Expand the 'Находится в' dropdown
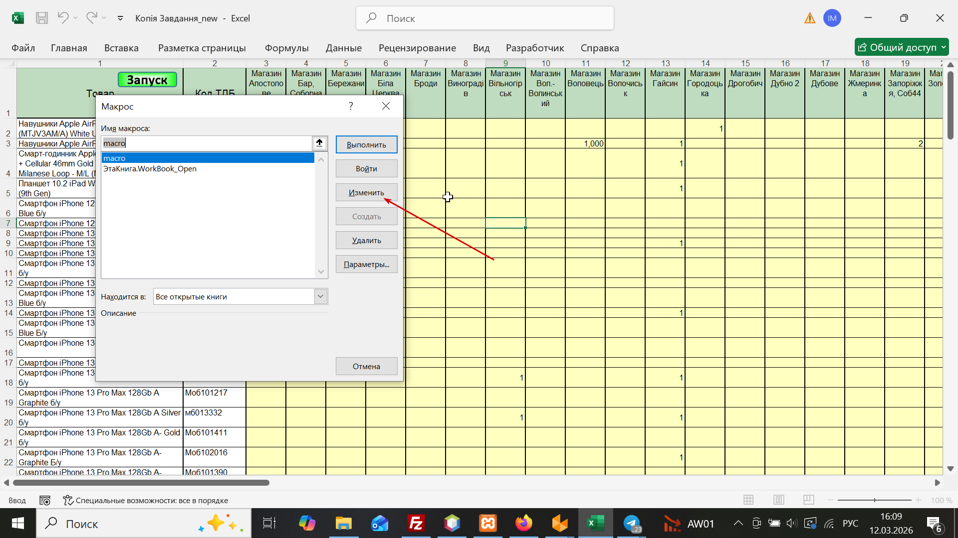The width and height of the screenshot is (958, 538). tap(321, 296)
